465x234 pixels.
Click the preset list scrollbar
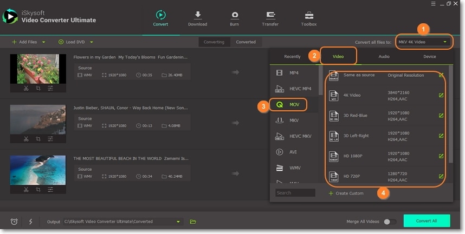(x=451, y=114)
